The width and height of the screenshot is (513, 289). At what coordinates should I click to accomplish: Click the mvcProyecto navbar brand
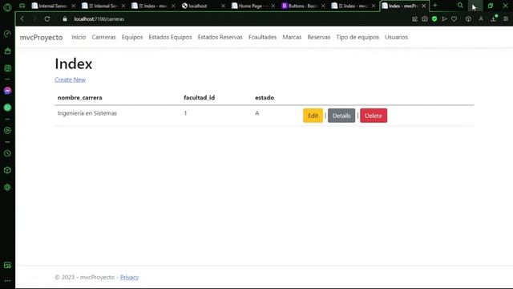41,38
